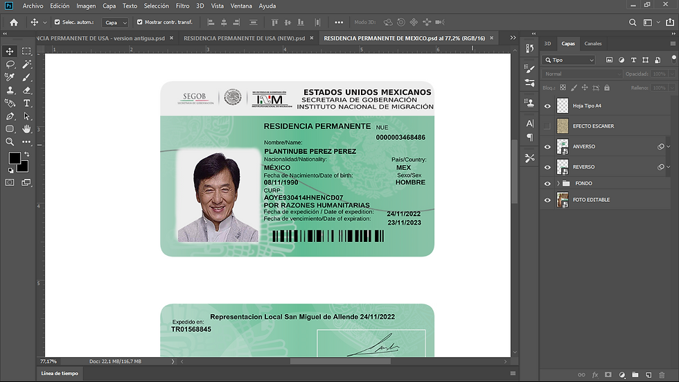Open the Capa auto-select dropdown
The image size is (679, 382).
click(115, 22)
